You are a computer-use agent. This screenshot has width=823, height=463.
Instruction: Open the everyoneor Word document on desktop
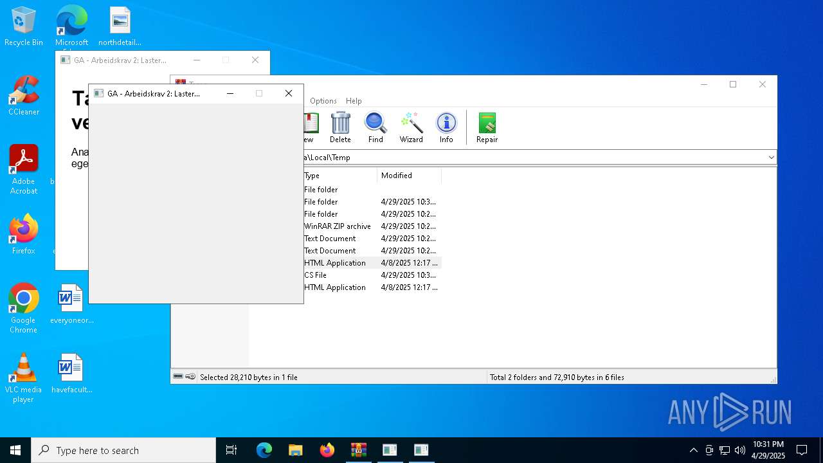[71, 304]
